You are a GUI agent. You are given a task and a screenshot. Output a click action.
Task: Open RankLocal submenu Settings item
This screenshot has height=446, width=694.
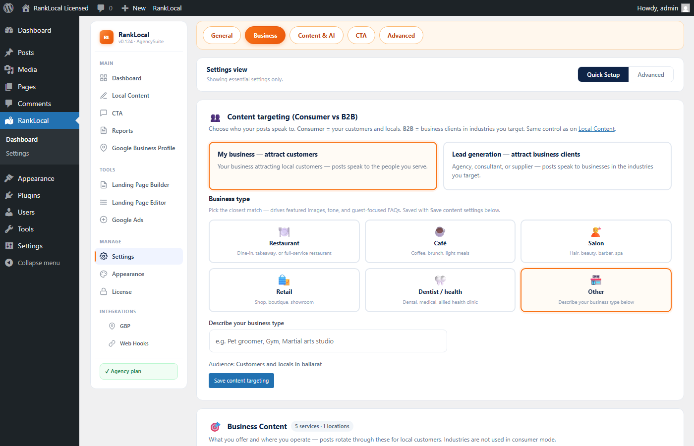click(17, 153)
